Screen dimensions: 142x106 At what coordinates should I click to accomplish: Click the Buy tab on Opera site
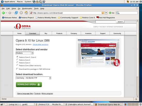pyautogui.click(x=46, y=33)
